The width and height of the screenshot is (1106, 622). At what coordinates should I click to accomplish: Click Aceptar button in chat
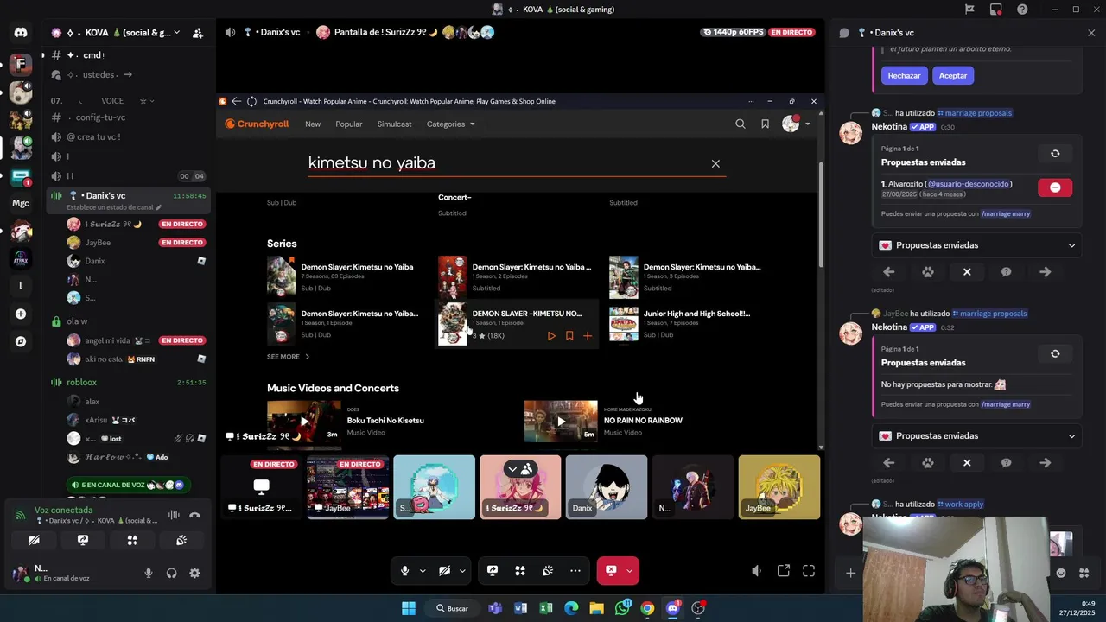(953, 75)
